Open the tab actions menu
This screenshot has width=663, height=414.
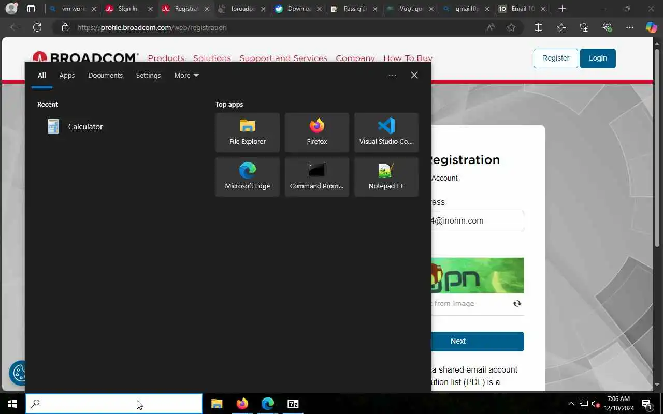tap(31, 9)
